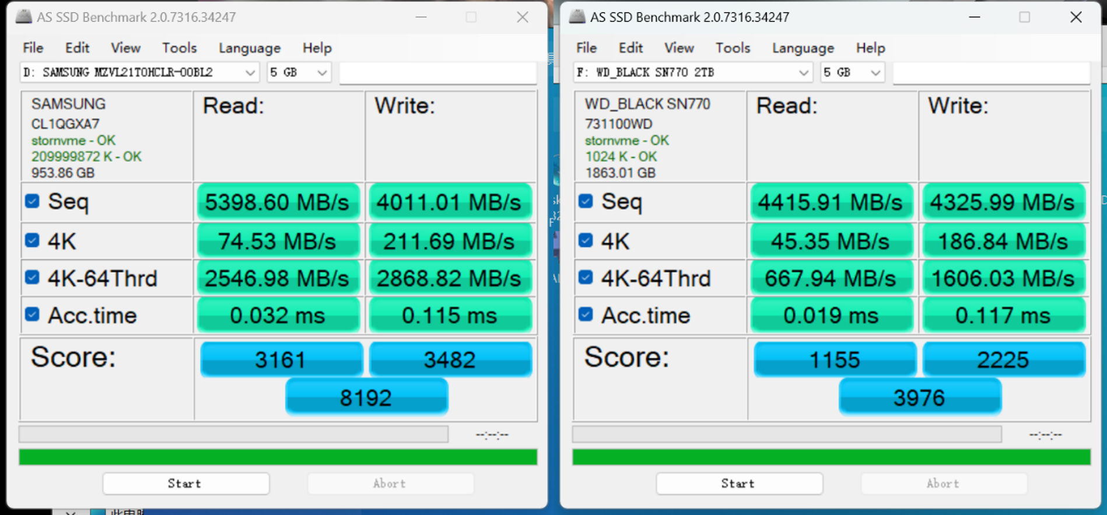Click Abort button in WD_BLACK window
Screen dimensions: 1107x515
click(x=944, y=484)
